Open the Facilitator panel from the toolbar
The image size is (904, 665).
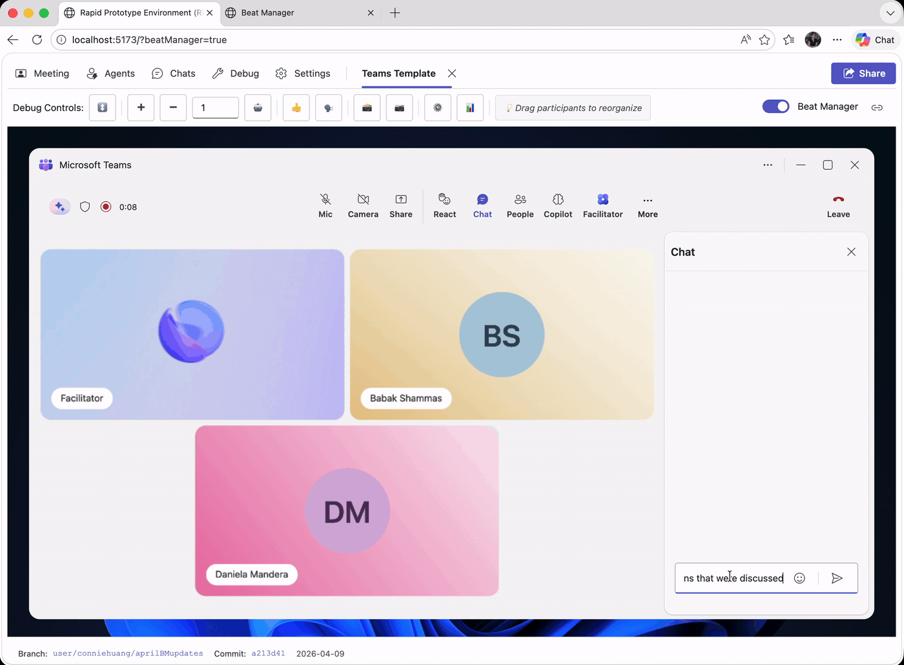[x=603, y=206]
